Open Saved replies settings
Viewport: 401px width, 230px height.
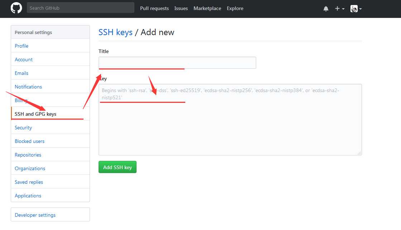pyautogui.click(x=51, y=182)
